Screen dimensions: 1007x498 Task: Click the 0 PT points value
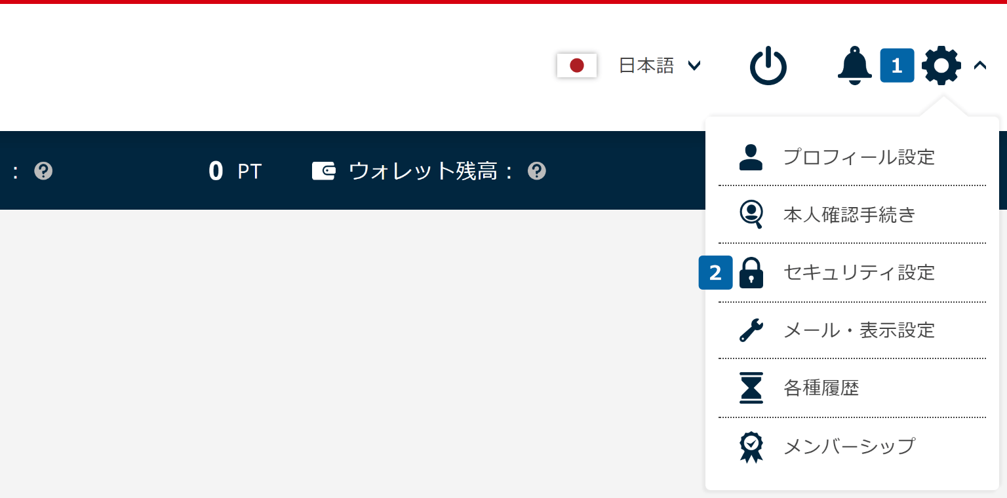pyautogui.click(x=235, y=171)
